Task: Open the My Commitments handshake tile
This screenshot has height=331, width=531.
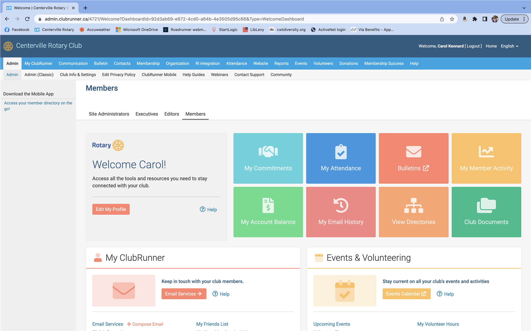Action: [268, 158]
